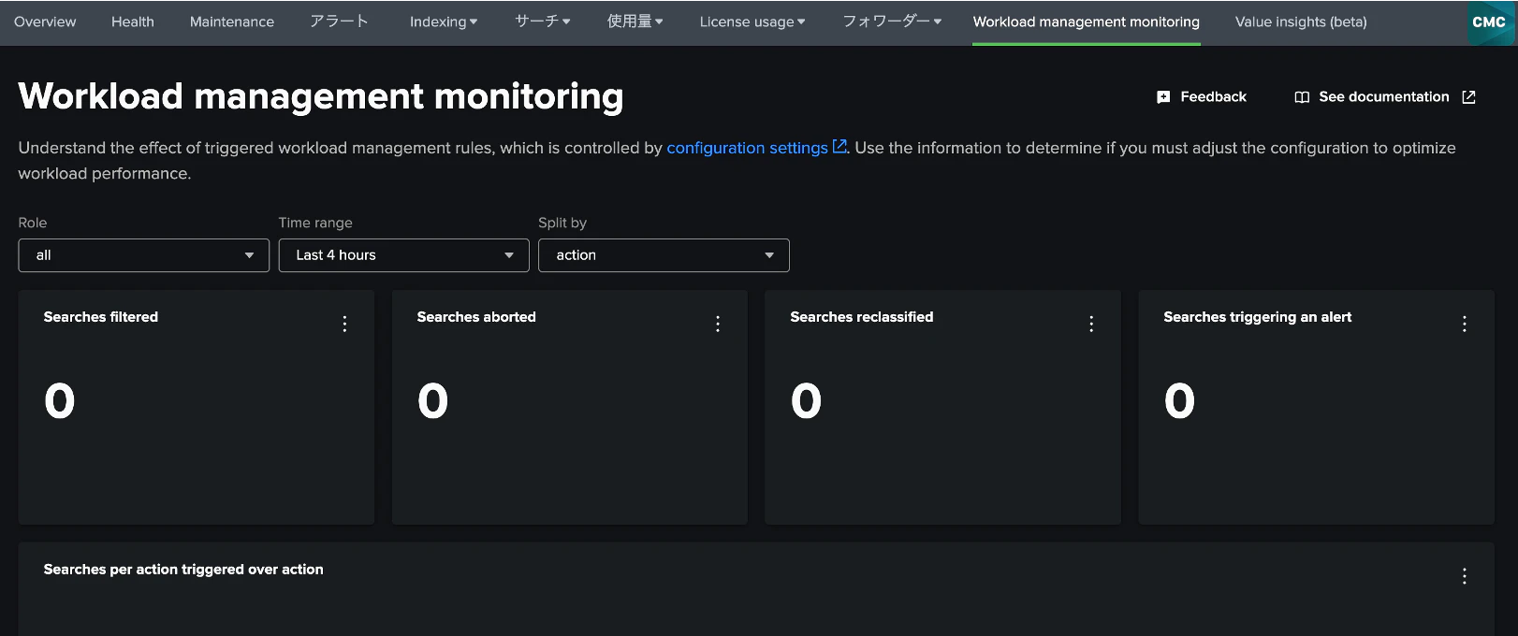Image resolution: width=1518 pixels, height=636 pixels.
Task: Click the Searches triggering an alert value 0
Action: pos(1180,401)
